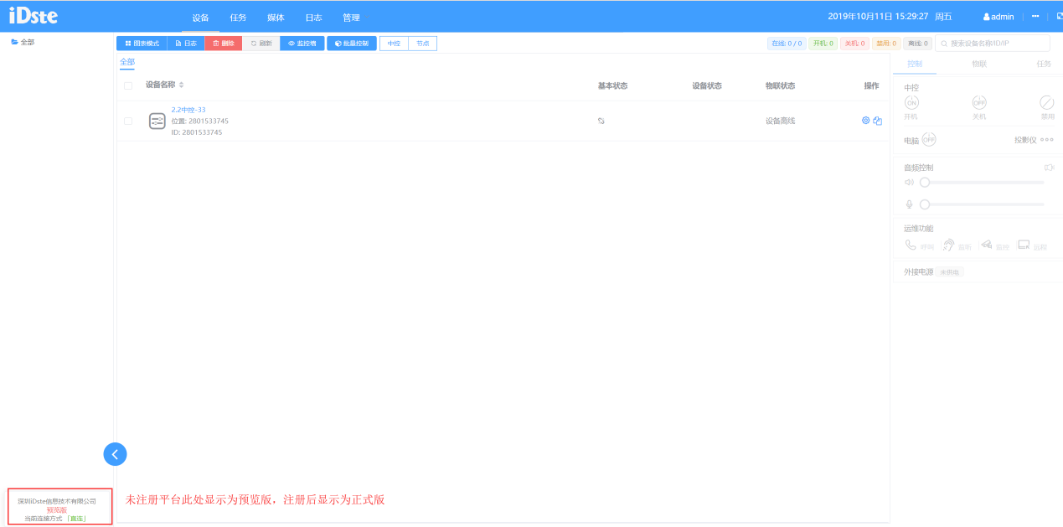Click the copy icon in the 操作 column
This screenshot has height=527, width=1063.
pos(877,121)
